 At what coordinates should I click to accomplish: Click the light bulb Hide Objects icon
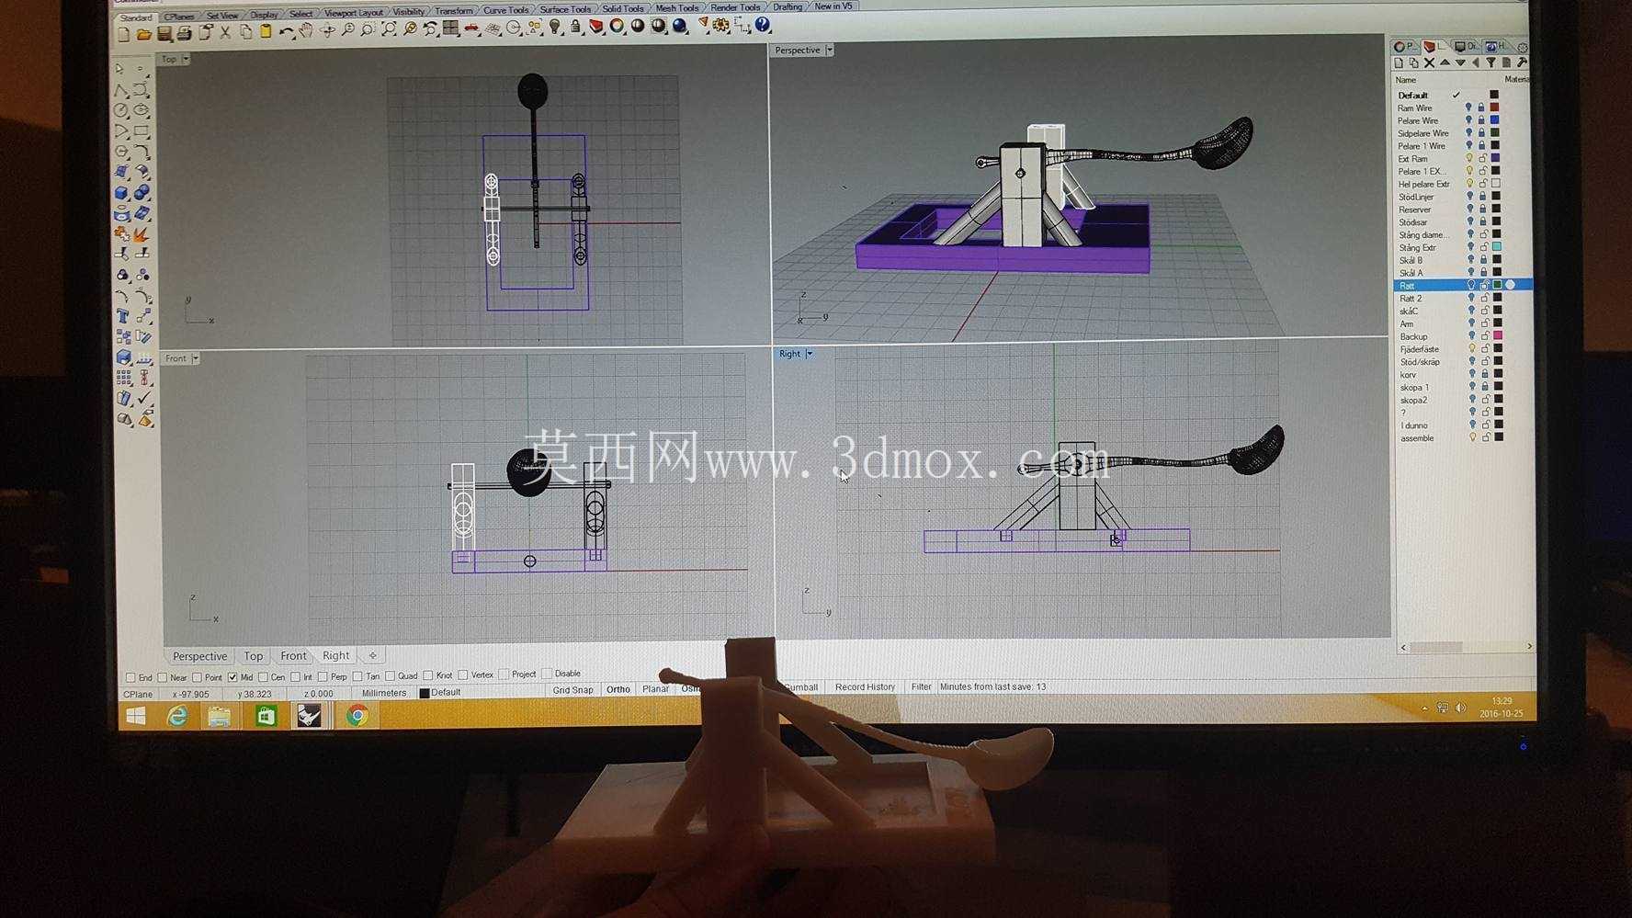pyautogui.click(x=555, y=28)
